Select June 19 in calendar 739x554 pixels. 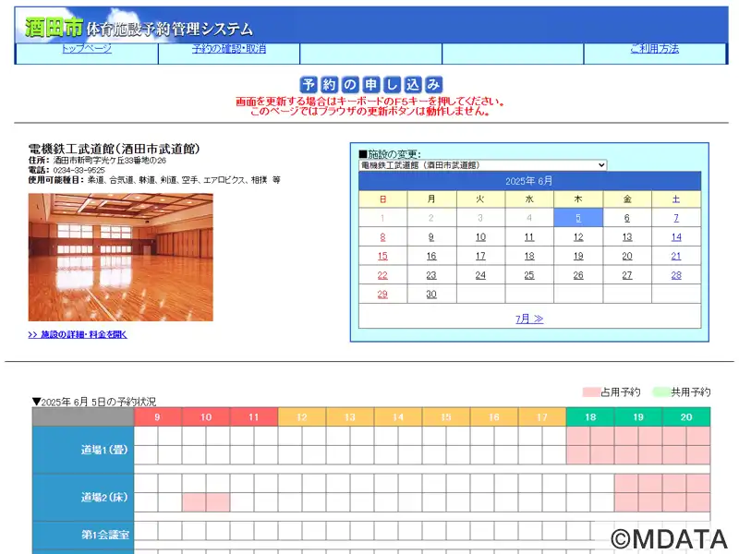pyautogui.click(x=578, y=257)
